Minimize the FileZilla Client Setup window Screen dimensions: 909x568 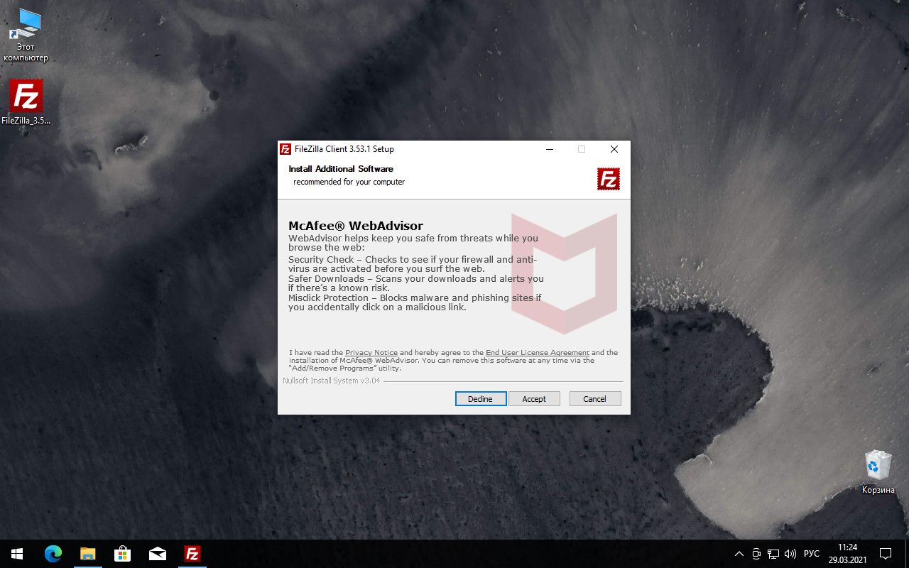[550, 149]
